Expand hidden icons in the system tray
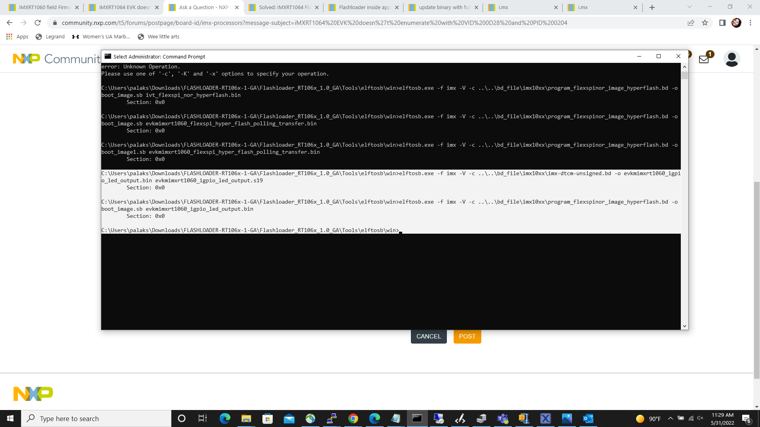 (670, 418)
